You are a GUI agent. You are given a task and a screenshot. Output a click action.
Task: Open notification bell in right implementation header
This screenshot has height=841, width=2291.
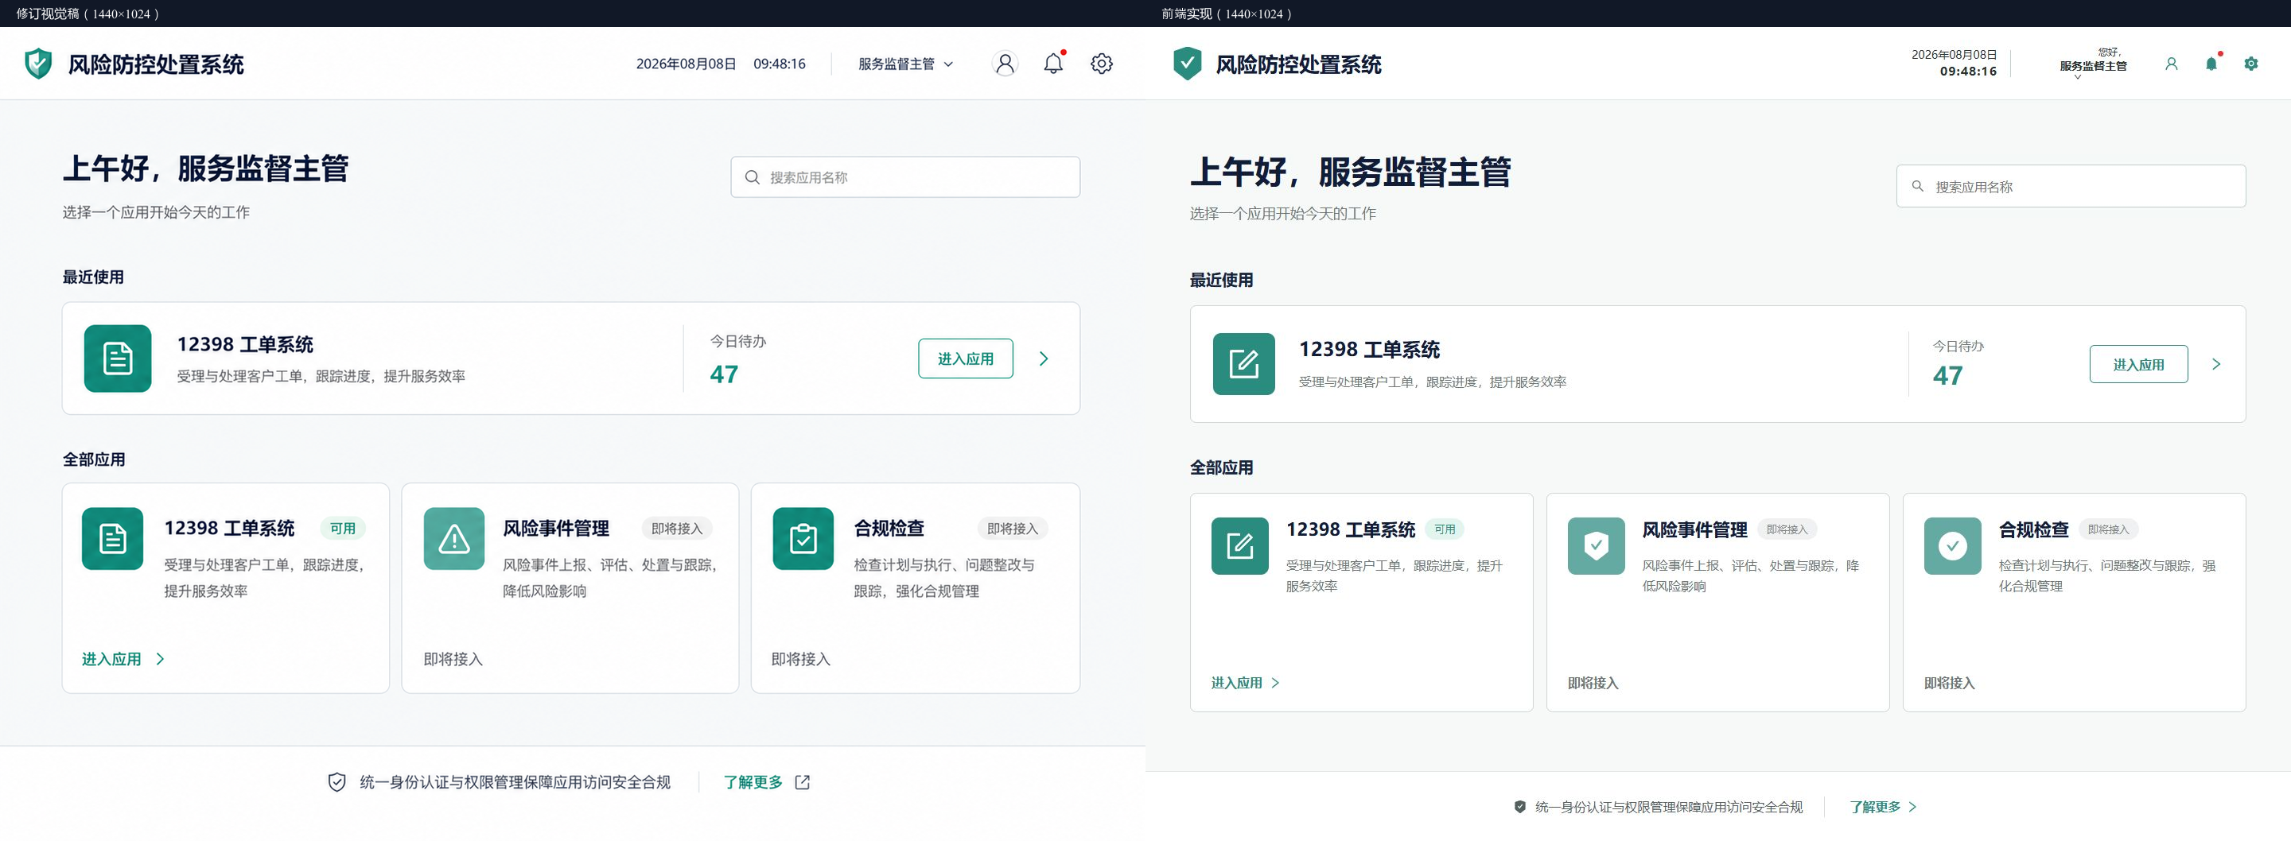[2211, 64]
